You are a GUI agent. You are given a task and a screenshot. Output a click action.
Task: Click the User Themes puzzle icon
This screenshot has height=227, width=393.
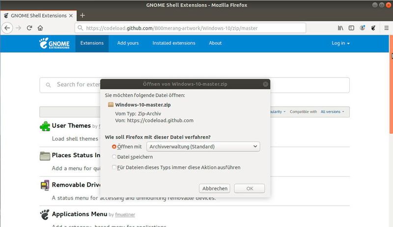[45, 126]
